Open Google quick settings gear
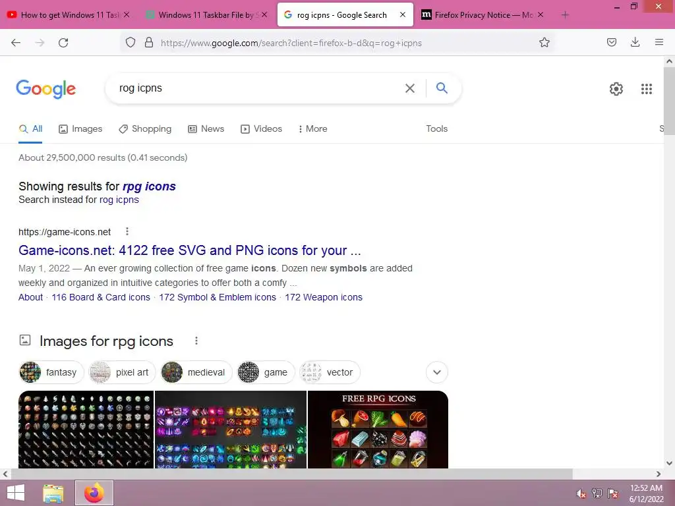 pyautogui.click(x=616, y=89)
